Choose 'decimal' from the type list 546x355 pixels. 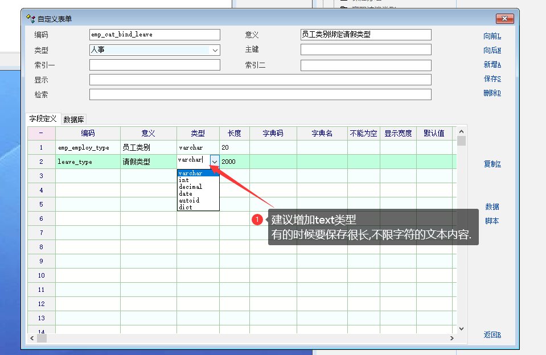pos(190,187)
